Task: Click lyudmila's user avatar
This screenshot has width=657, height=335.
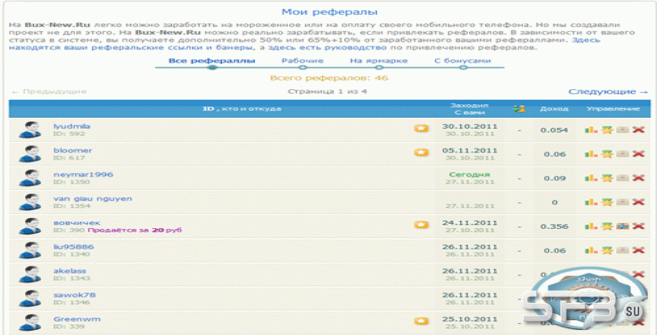Action: 30,130
